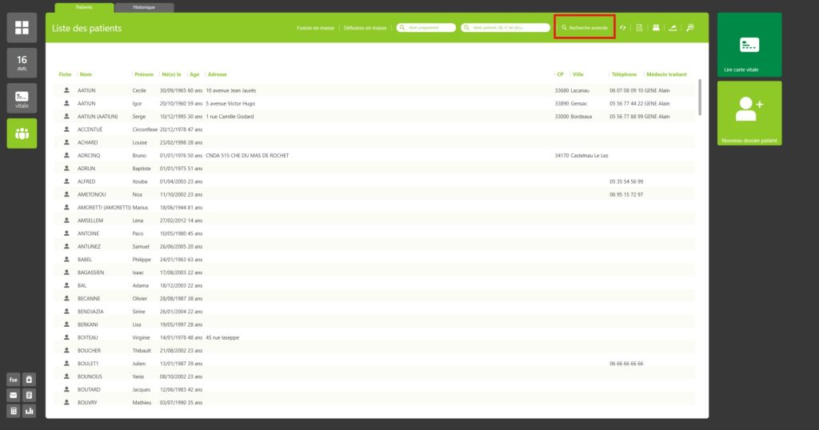819x430 pixels.
Task: Click the calculator tile in bottom-left
Action: click(x=14, y=411)
